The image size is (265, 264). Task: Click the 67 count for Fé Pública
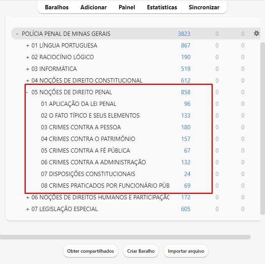[187, 151]
